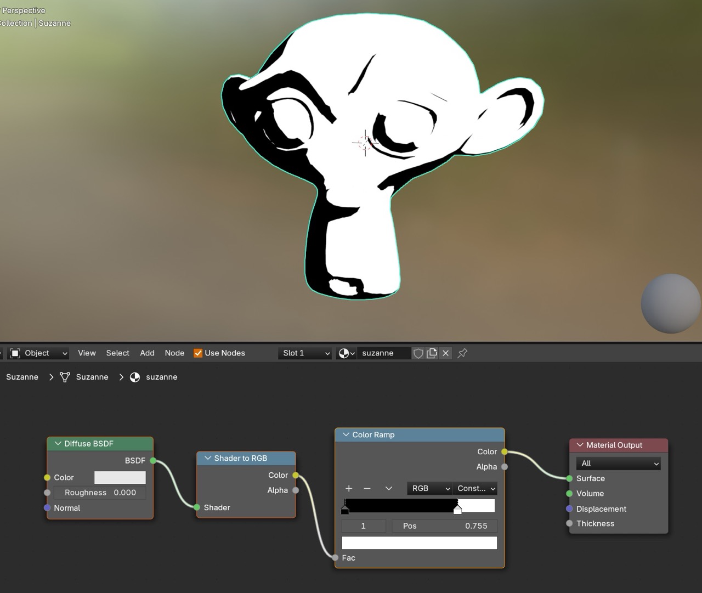Click Suzanne object in the breadcrumb
Viewport: 702px width, 593px height.
click(x=22, y=377)
